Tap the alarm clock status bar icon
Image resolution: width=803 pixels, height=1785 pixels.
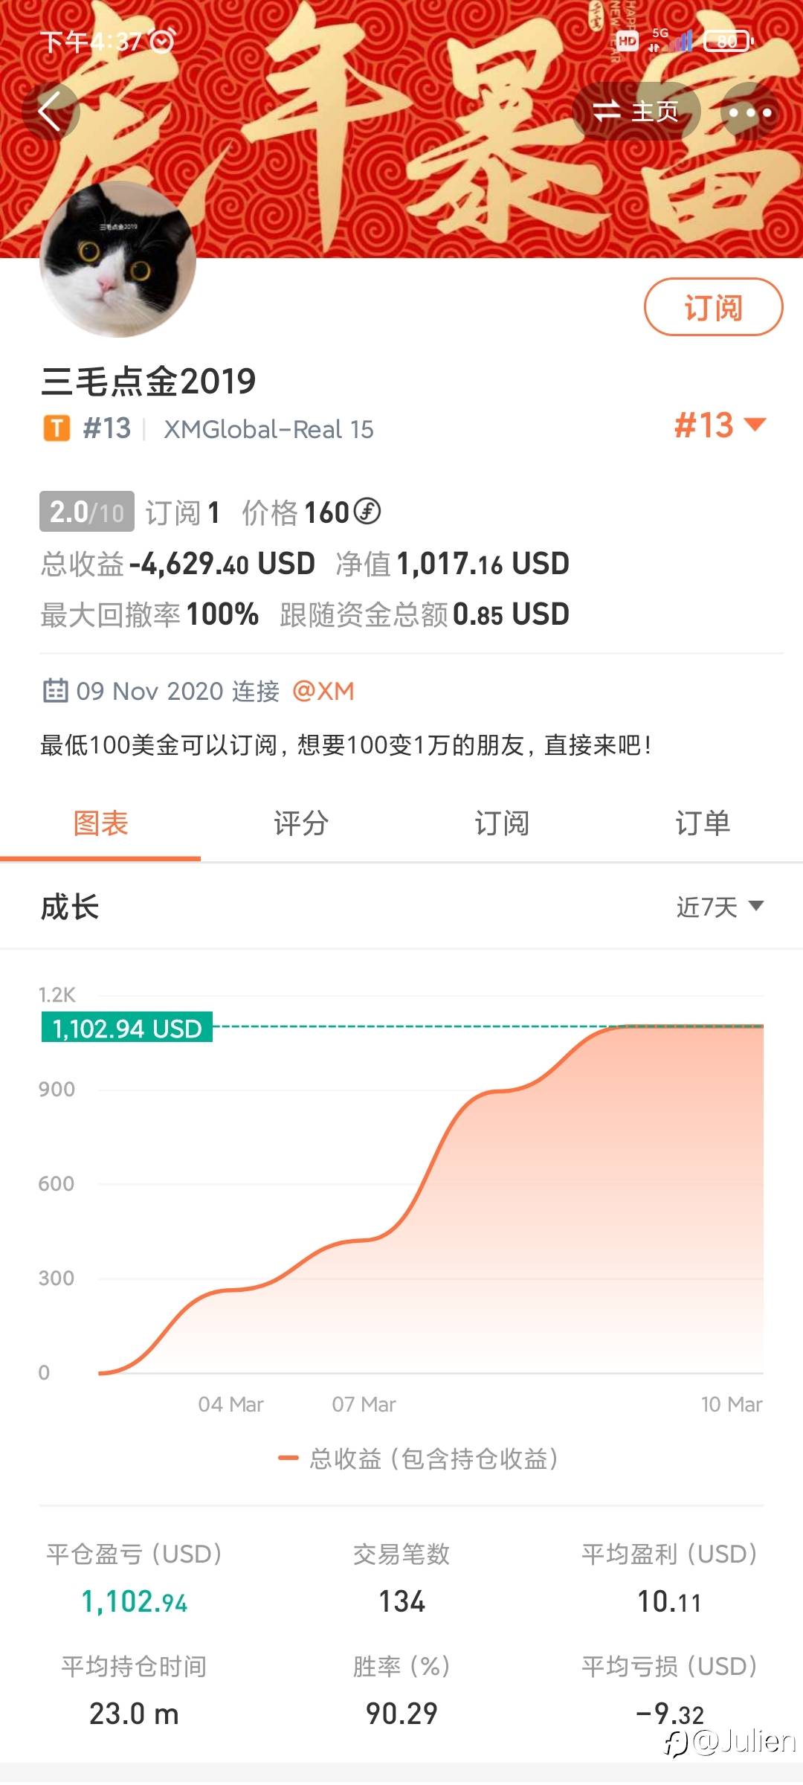(x=162, y=40)
